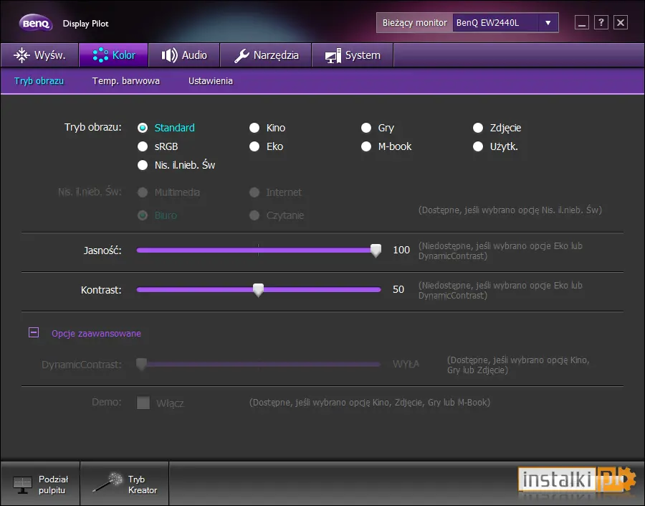The height and width of the screenshot is (506, 645).
Task: Toggle the Demo Włącz checkbox
Action: click(143, 403)
